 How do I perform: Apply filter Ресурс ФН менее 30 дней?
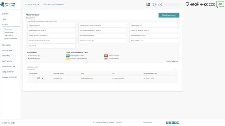[x=154, y=30]
